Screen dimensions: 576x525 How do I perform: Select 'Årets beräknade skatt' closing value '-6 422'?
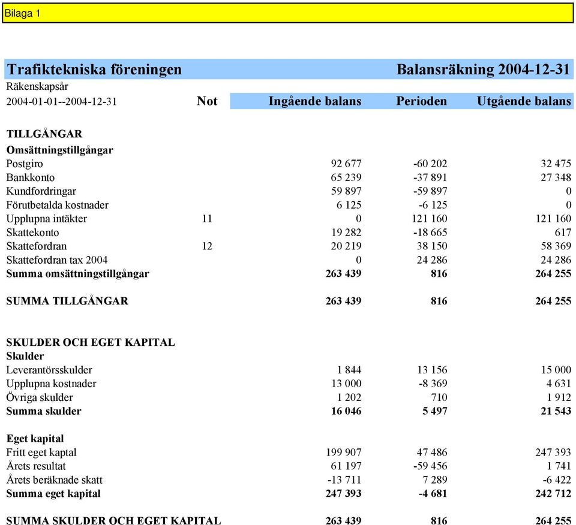tap(557, 480)
